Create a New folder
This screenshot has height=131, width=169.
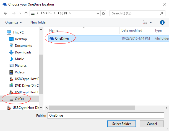(x=38, y=22)
